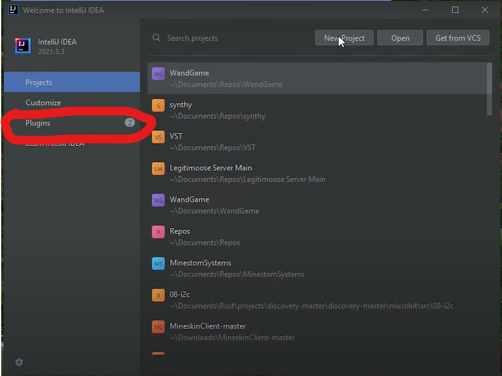
Task: Open the Customize section
Action: coord(72,103)
